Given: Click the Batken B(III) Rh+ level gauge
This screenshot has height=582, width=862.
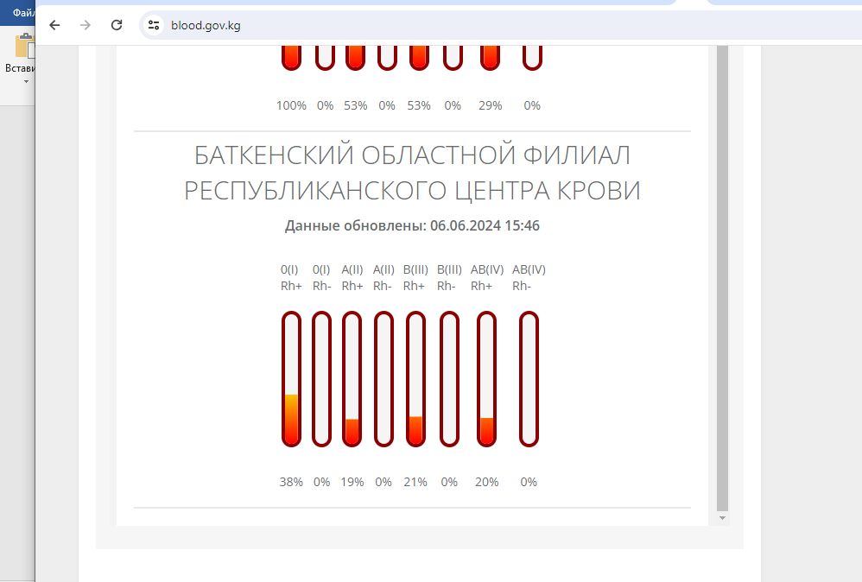Looking at the screenshot, I should pyautogui.click(x=415, y=380).
